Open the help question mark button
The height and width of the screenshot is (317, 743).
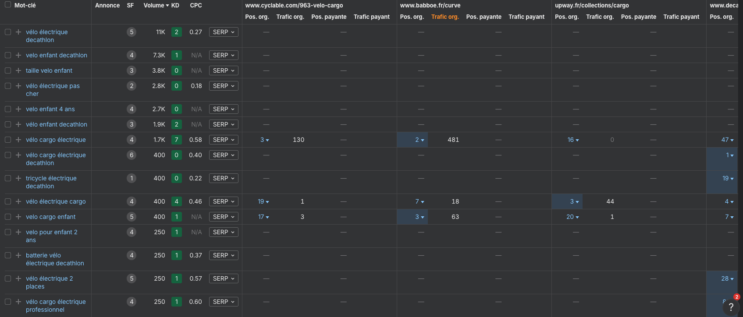(731, 307)
